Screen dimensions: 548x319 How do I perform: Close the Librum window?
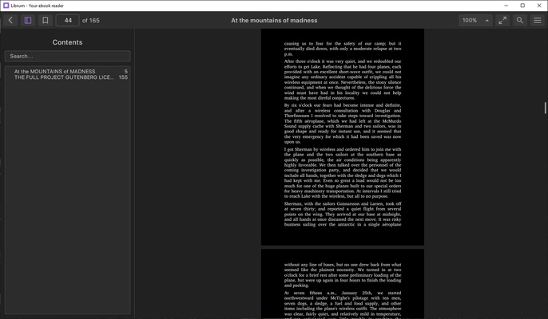coord(539,6)
